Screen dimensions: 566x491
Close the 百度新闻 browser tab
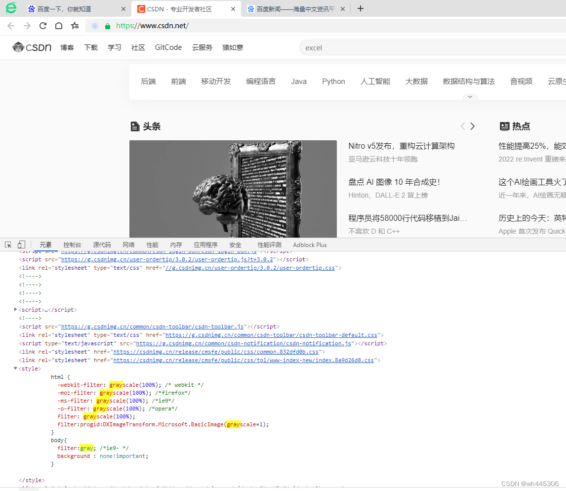[343, 9]
